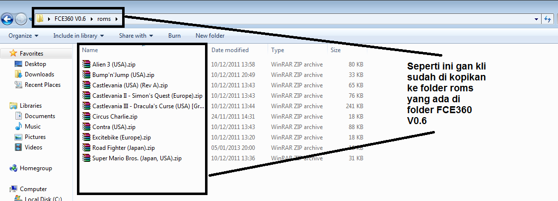
Task: Click the 88 KB size value
Action: click(x=356, y=127)
